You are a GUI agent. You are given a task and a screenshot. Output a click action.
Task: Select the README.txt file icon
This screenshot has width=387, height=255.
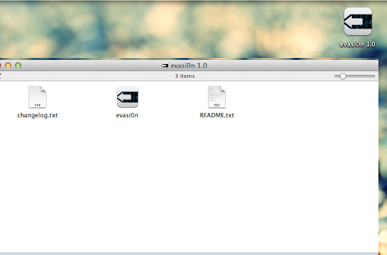tap(216, 97)
